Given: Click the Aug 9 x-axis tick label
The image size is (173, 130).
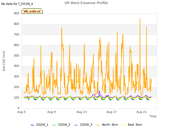Looking at the screenshot, I should point(51,112).
